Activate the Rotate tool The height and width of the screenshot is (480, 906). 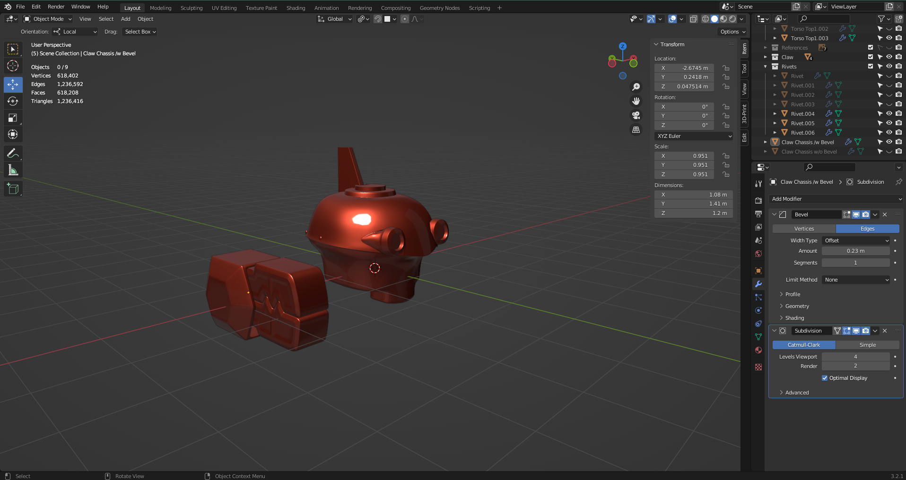pos(13,101)
